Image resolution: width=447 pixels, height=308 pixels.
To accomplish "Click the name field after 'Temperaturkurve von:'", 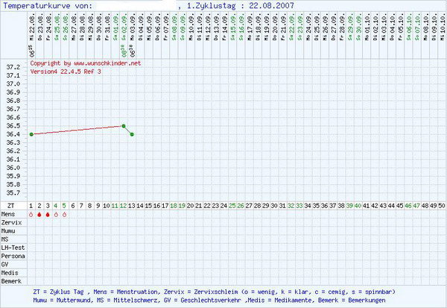I will pos(136,5).
